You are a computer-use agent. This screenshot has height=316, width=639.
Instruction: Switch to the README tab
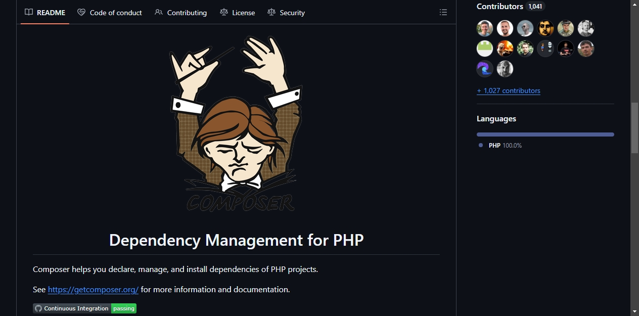click(x=45, y=13)
